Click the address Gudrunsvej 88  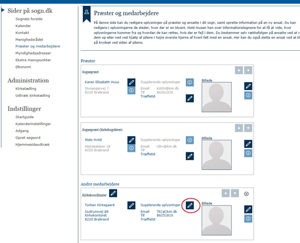pos(97,212)
